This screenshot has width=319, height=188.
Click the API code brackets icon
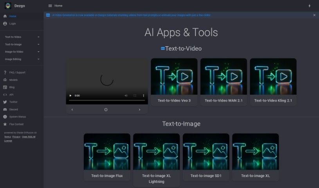[5, 95]
